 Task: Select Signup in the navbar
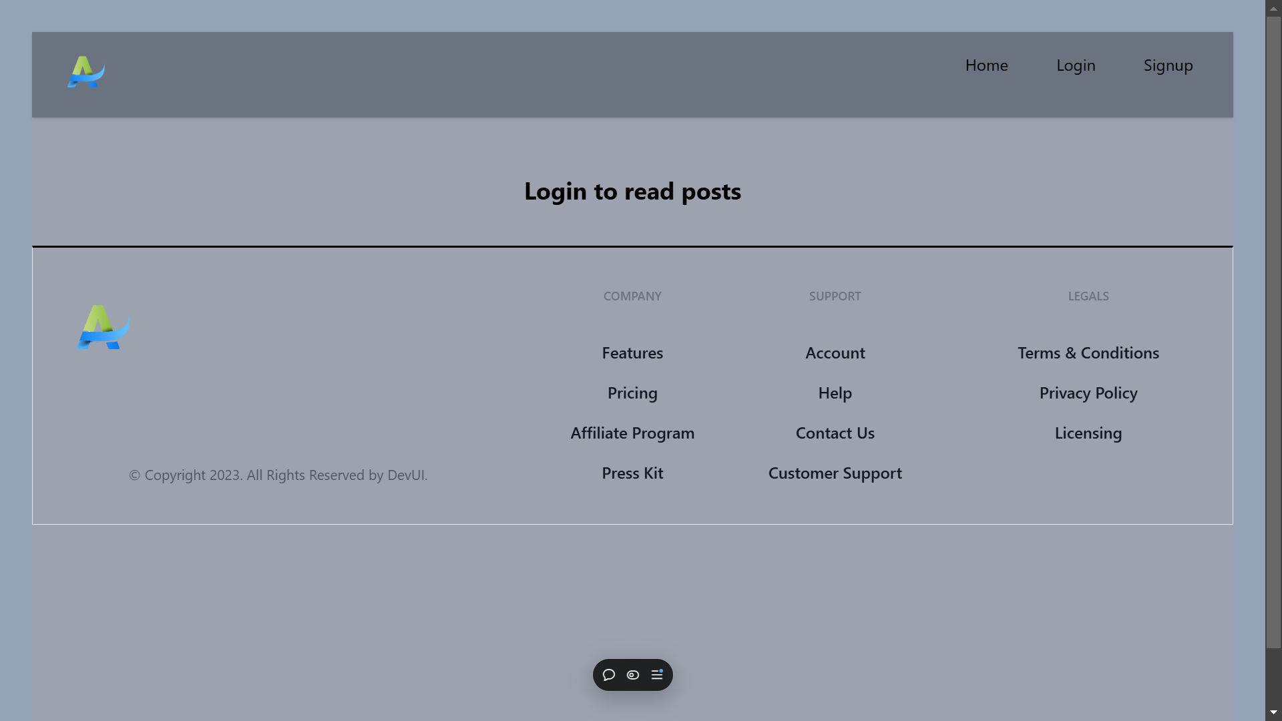point(1168,65)
